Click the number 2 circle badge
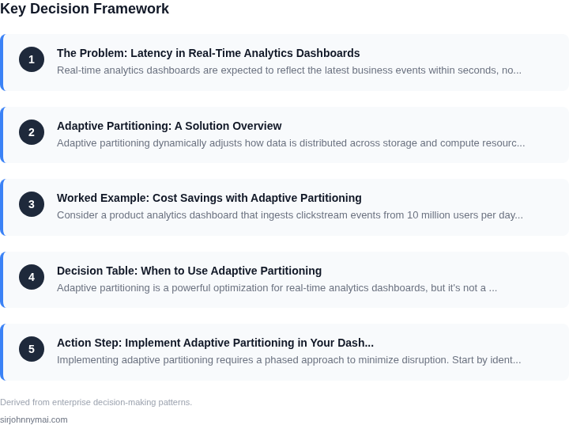Viewport: 569px width, 425px height. pos(32,132)
